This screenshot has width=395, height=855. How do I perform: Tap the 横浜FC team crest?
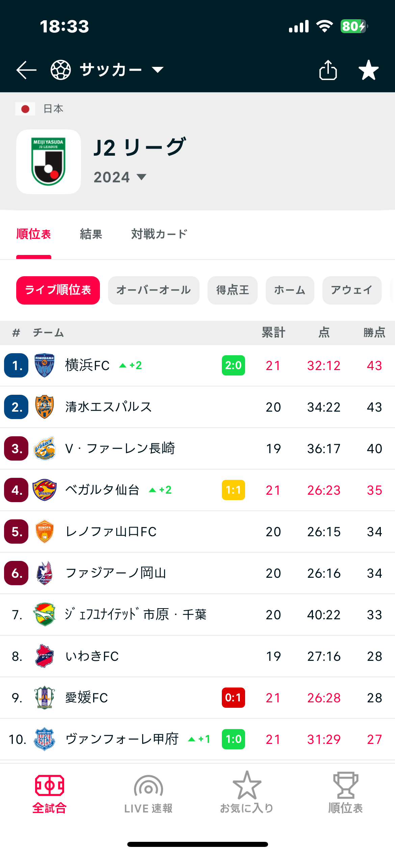point(45,365)
